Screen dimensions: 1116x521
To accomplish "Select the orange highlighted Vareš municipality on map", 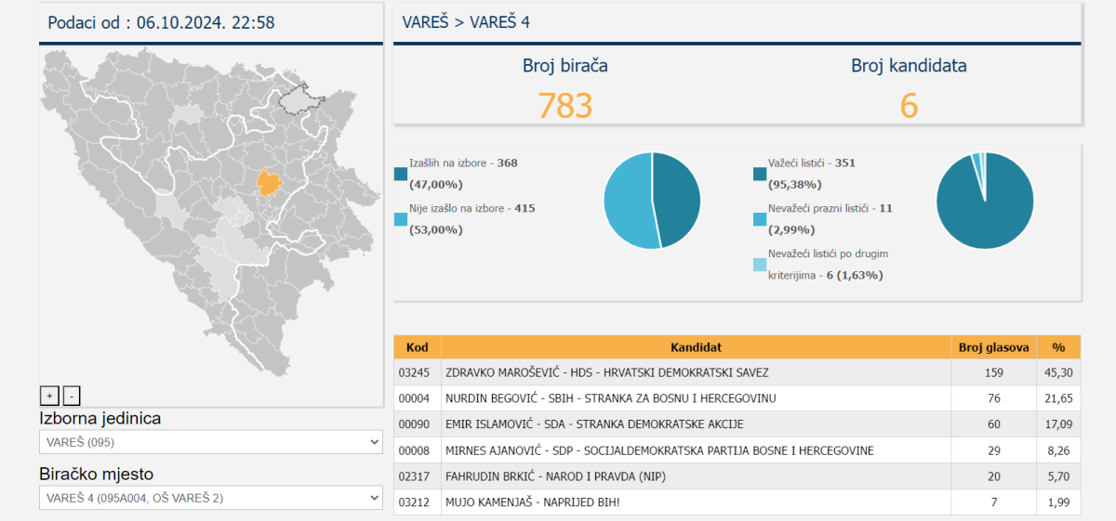I will 269,182.
